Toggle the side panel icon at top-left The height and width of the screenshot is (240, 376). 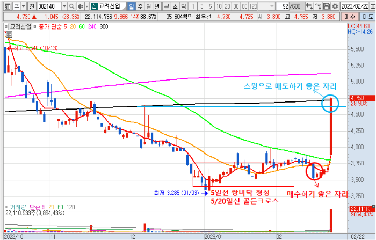(8, 6)
